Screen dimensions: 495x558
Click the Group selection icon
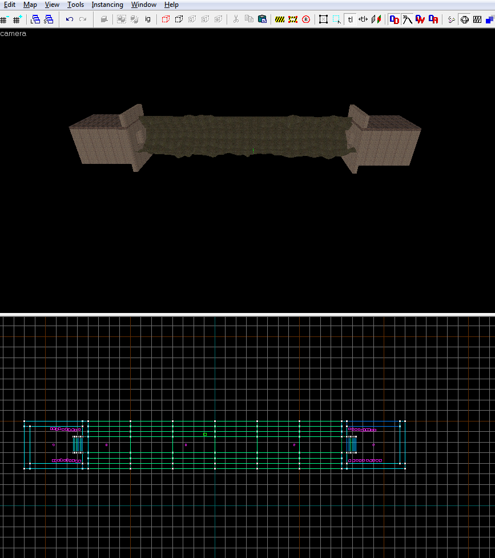tap(122, 19)
